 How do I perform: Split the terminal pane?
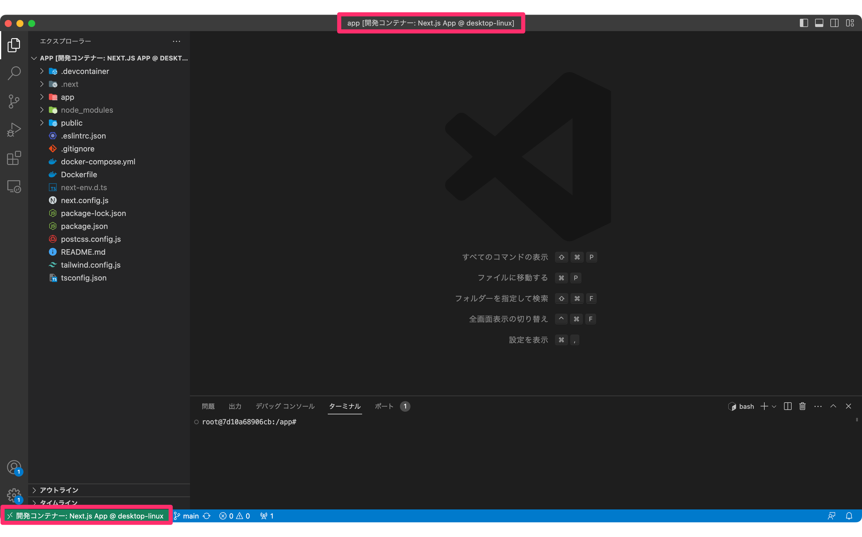pos(788,406)
